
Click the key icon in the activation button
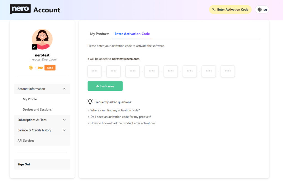click(x=213, y=9)
